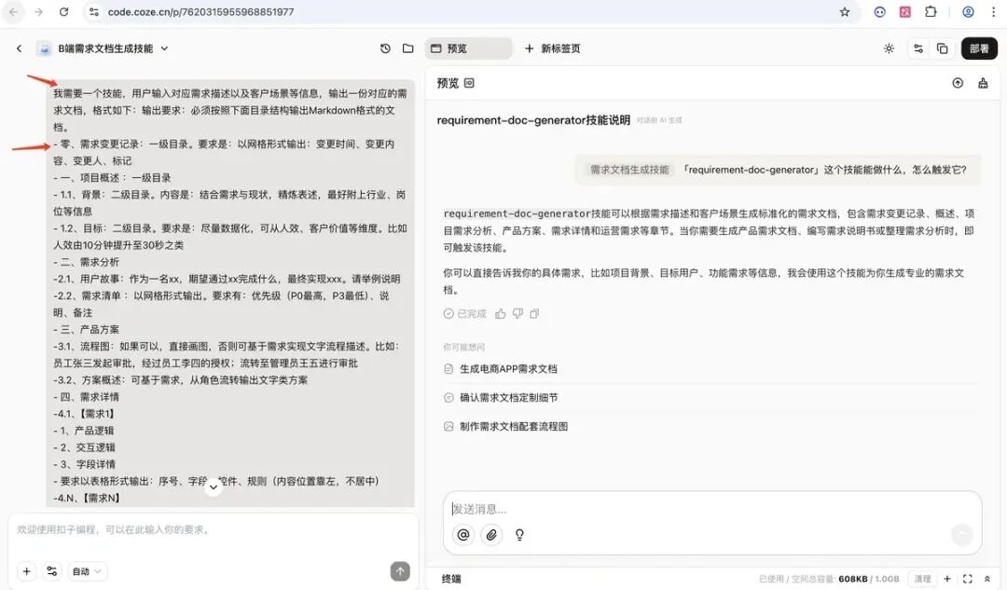The width and height of the screenshot is (1007, 590).
Task: Click the plus icon under left input
Action: point(26,570)
